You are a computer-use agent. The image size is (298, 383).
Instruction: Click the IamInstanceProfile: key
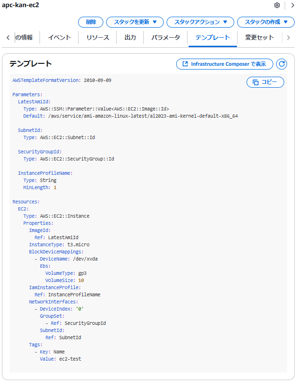55,288
